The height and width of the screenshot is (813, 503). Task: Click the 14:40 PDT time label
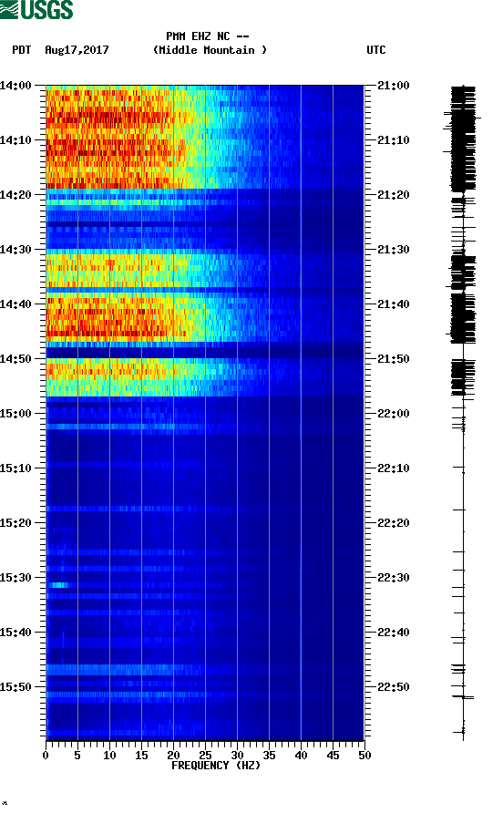click(x=15, y=304)
